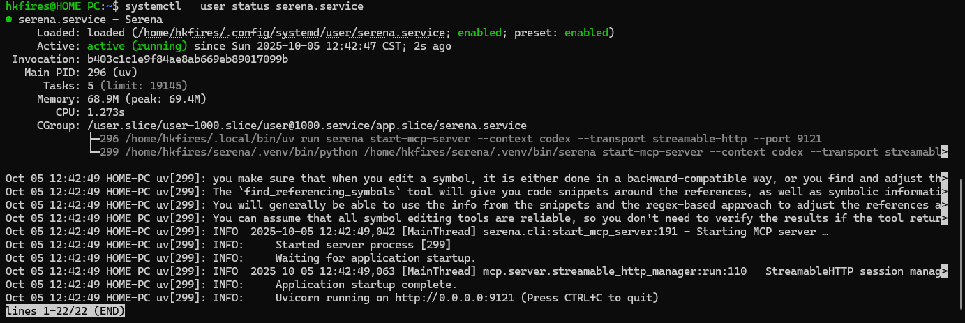This screenshot has width=965, height=323.
Task: Click truncation arrow on the backward-compatible log line
Action: (944, 179)
